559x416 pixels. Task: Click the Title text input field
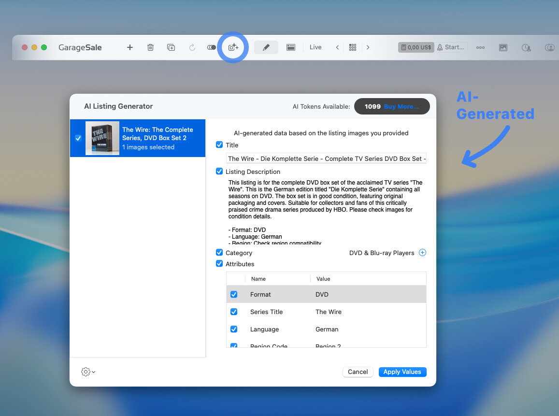(x=326, y=158)
